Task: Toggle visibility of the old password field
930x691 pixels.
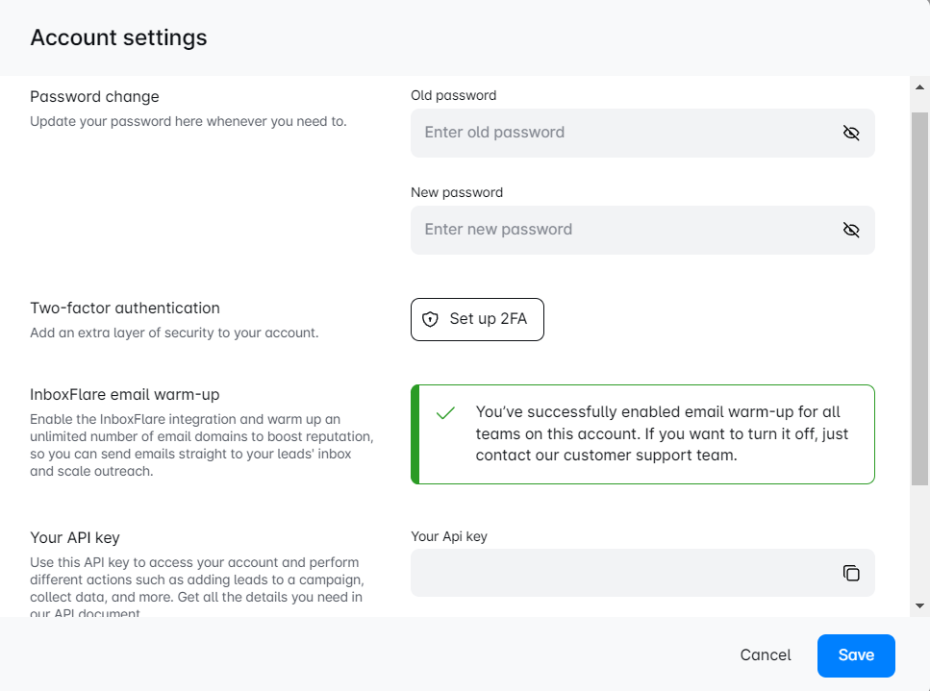Action: pos(850,133)
